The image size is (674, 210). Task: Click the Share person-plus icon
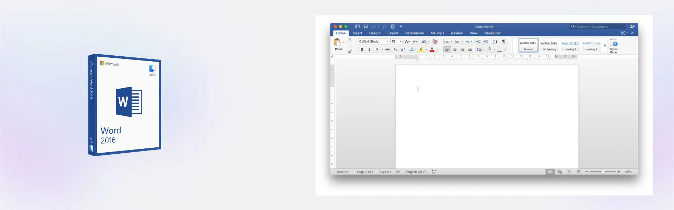pyautogui.click(x=632, y=27)
